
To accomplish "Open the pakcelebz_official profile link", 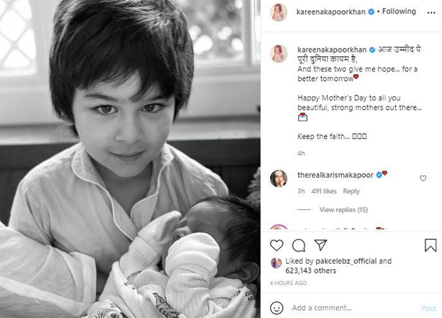I will pyautogui.click(x=346, y=261).
